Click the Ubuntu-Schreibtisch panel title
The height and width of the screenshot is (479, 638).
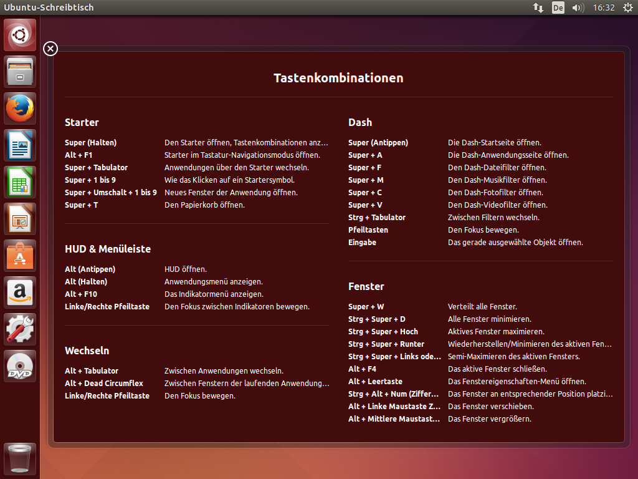pos(49,7)
